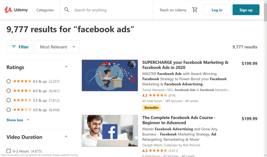Open the Most Relevant sort dropdown
Image resolution: width=267 pixels, height=157 pixels.
pos(57,47)
